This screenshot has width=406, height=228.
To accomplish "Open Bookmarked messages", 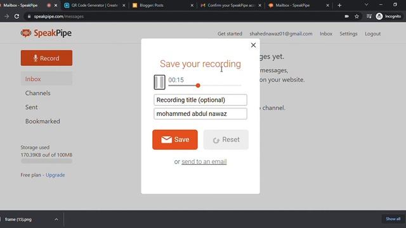I will (43, 121).
